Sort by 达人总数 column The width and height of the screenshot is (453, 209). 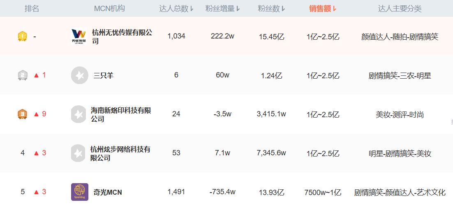click(176, 9)
